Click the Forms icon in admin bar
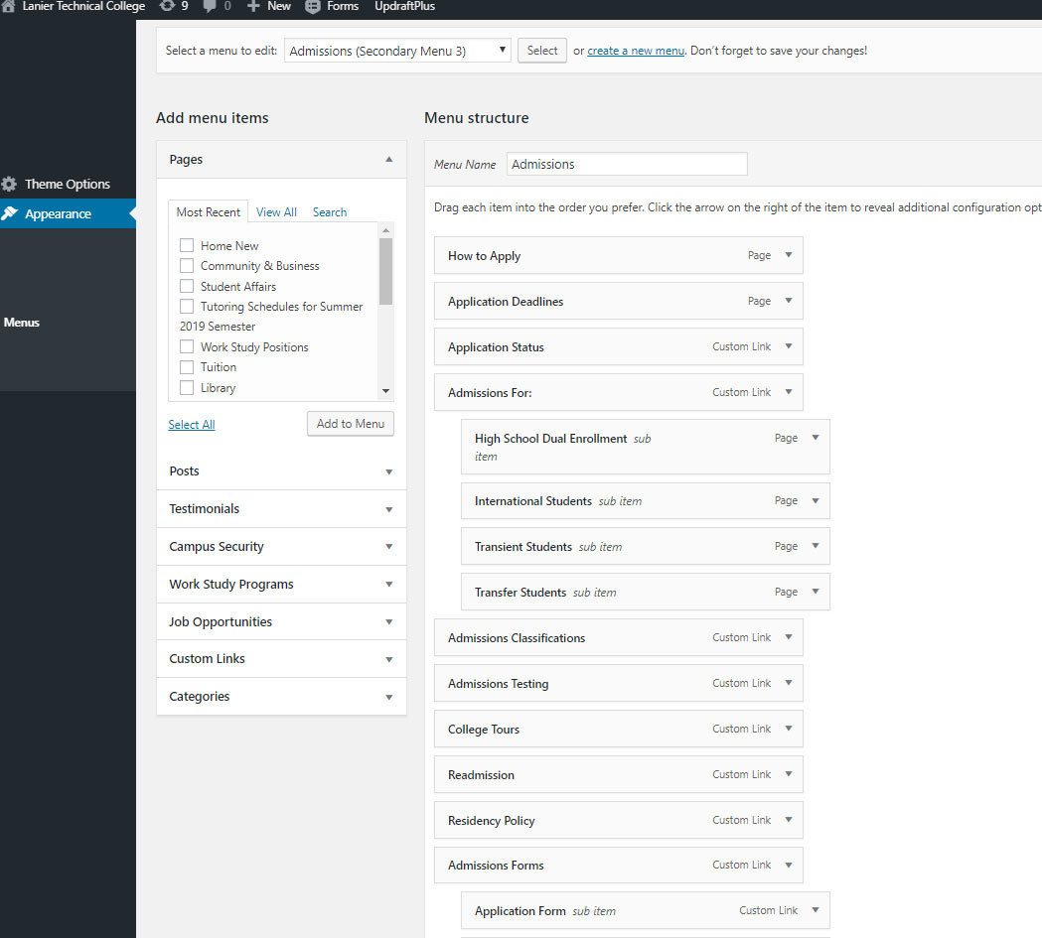This screenshot has width=1042, height=938. [312, 6]
